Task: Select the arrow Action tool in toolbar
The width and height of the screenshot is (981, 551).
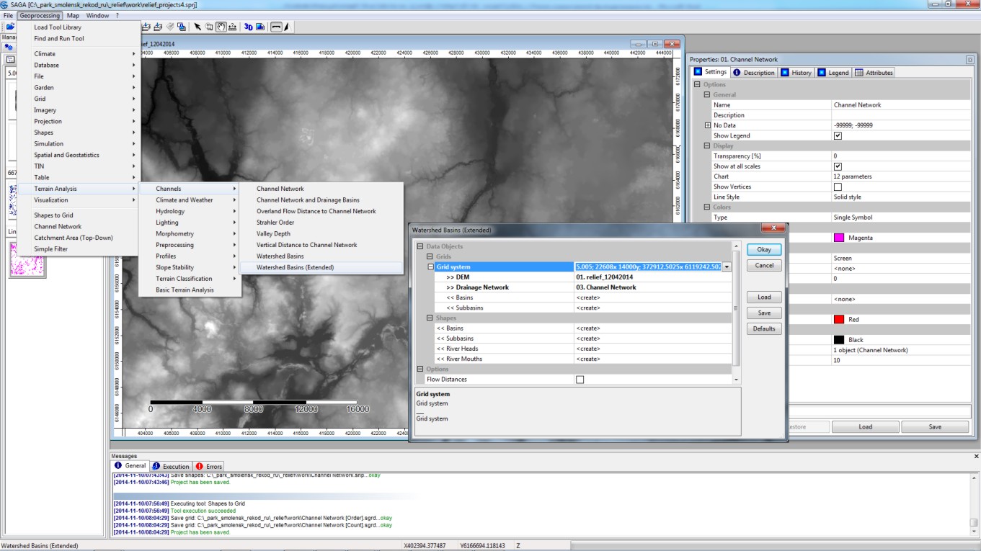Action: tap(197, 27)
